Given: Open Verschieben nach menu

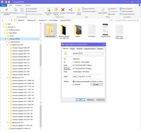Looking at the screenshot, I should pyautogui.click(x=48, y=12).
